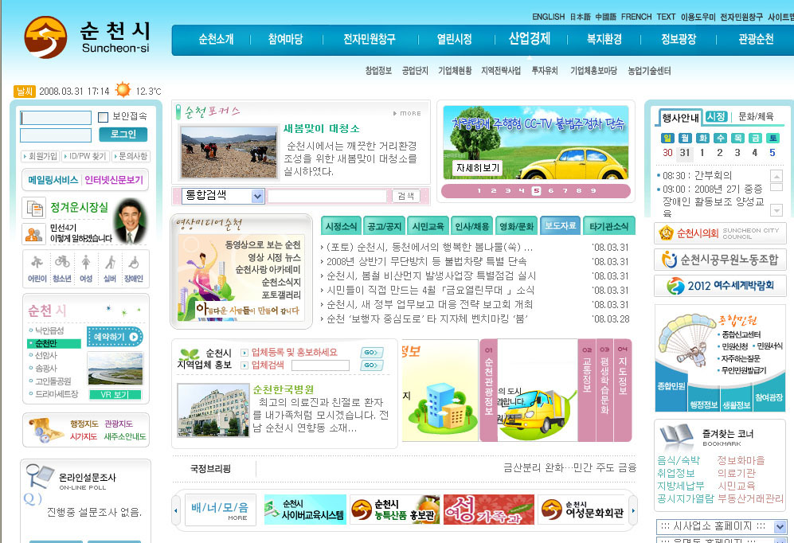Click into the search text field
This screenshot has width=794, height=543.
328,196
